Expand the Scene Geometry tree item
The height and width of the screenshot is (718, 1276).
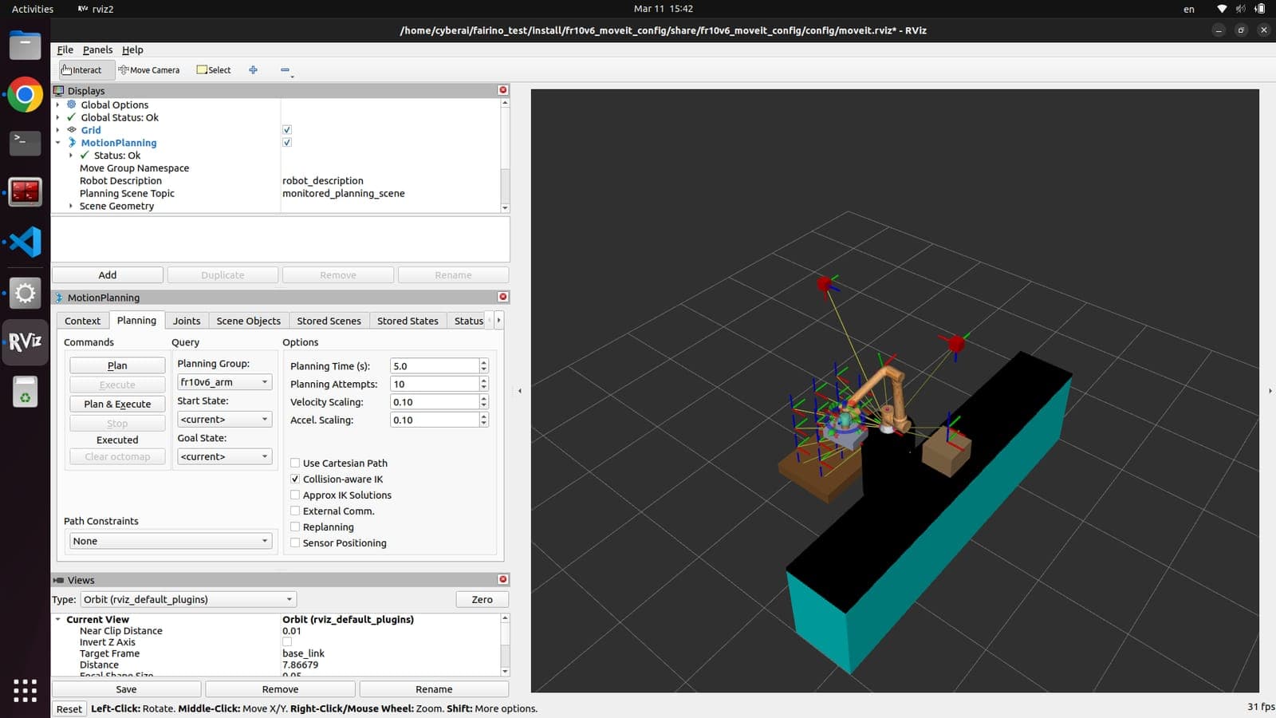[x=71, y=206]
